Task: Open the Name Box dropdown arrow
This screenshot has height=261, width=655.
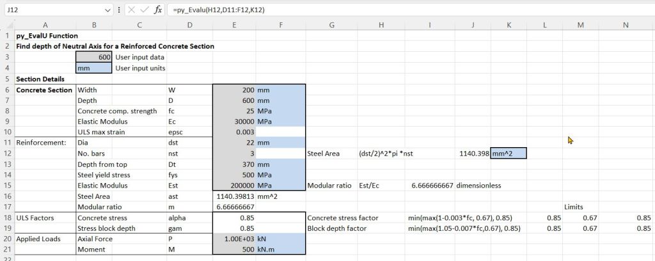Action: 107,10
